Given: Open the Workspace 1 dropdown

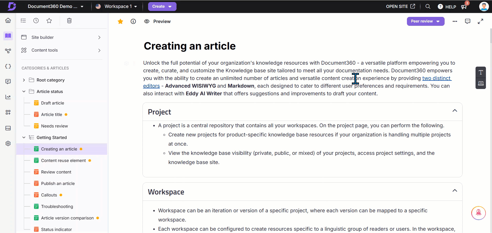Looking at the screenshot, I should point(116,6).
